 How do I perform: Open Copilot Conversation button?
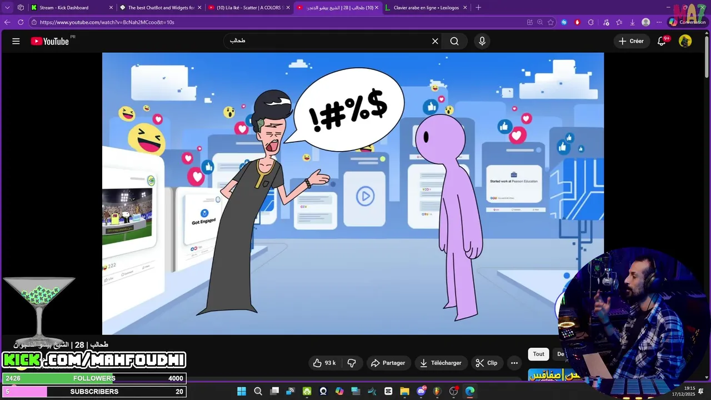click(x=687, y=22)
